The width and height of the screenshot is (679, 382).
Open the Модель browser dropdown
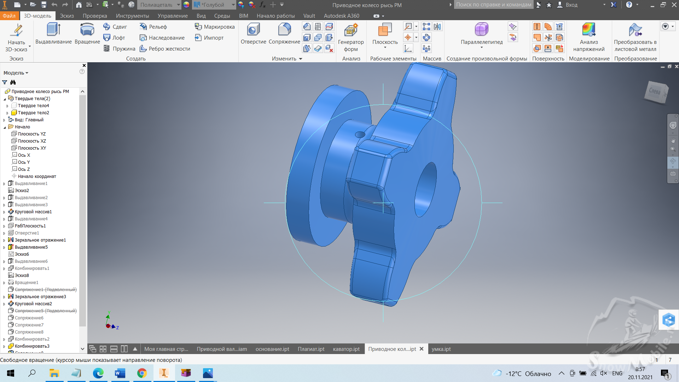point(16,73)
